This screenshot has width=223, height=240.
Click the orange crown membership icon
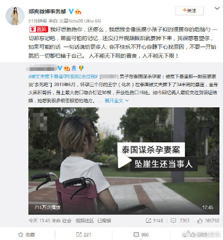(x=78, y=12)
